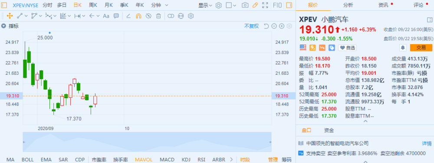Enable the MACD indicator
Screen dimensions: 434x163
click(167, 160)
